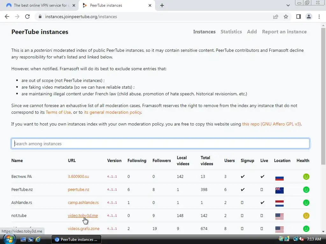Open the video.toby3d.me instance link

click(x=83, y=216)
